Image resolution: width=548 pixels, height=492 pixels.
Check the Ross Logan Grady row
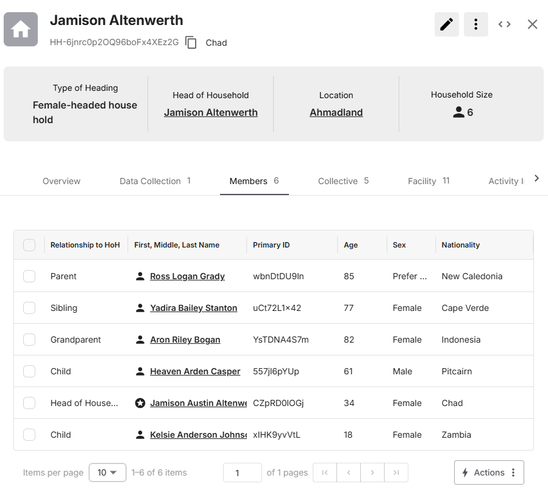pos(29,276)
